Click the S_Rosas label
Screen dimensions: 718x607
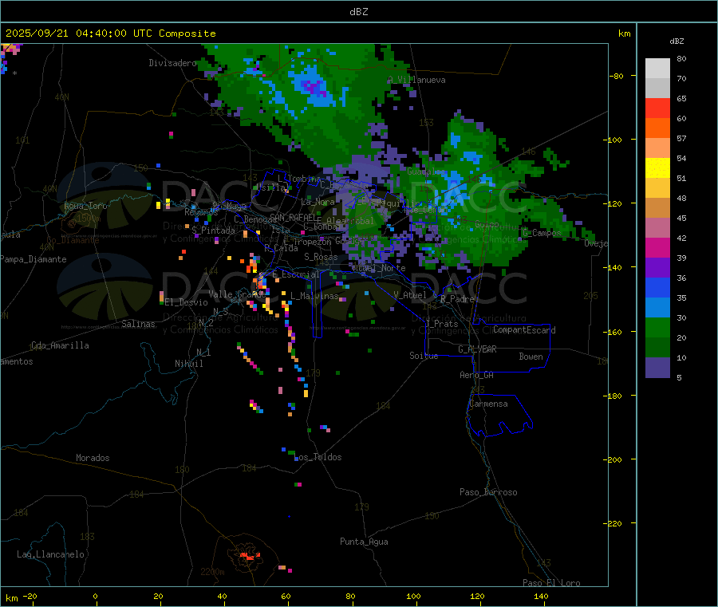(321, 258)
